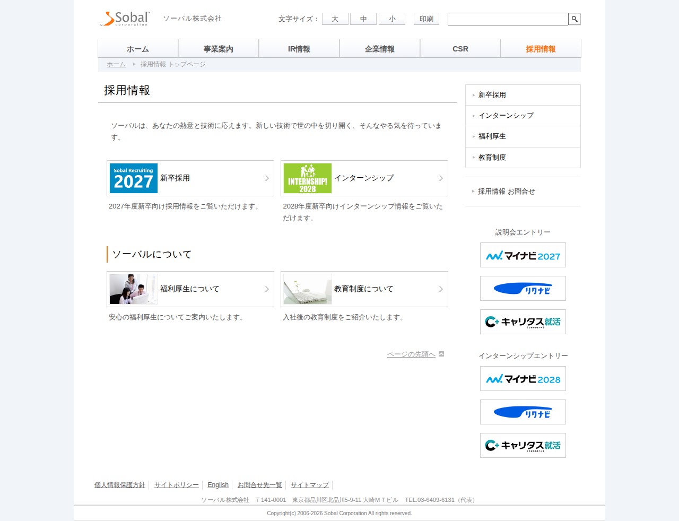
Task: Click chevron on 教育制度について card
Action: pos(441,289)
